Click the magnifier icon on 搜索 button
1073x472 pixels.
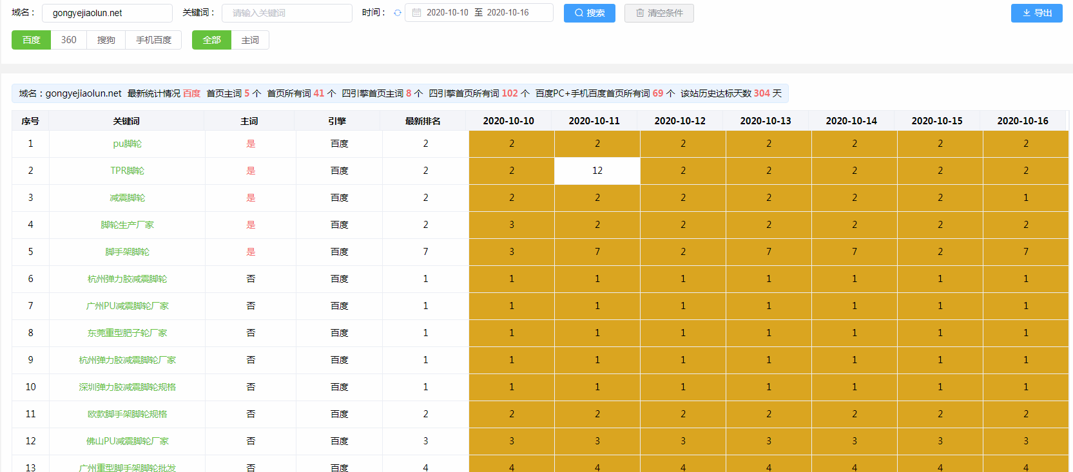point(579,13)
